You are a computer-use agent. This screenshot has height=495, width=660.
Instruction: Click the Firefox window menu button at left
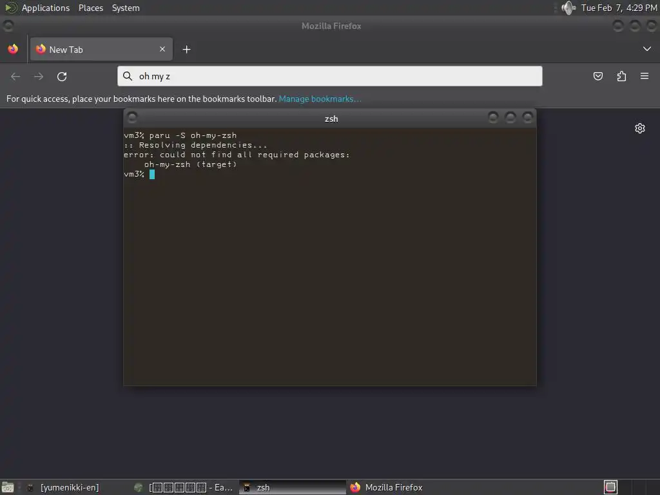click(x=8, y=26)
